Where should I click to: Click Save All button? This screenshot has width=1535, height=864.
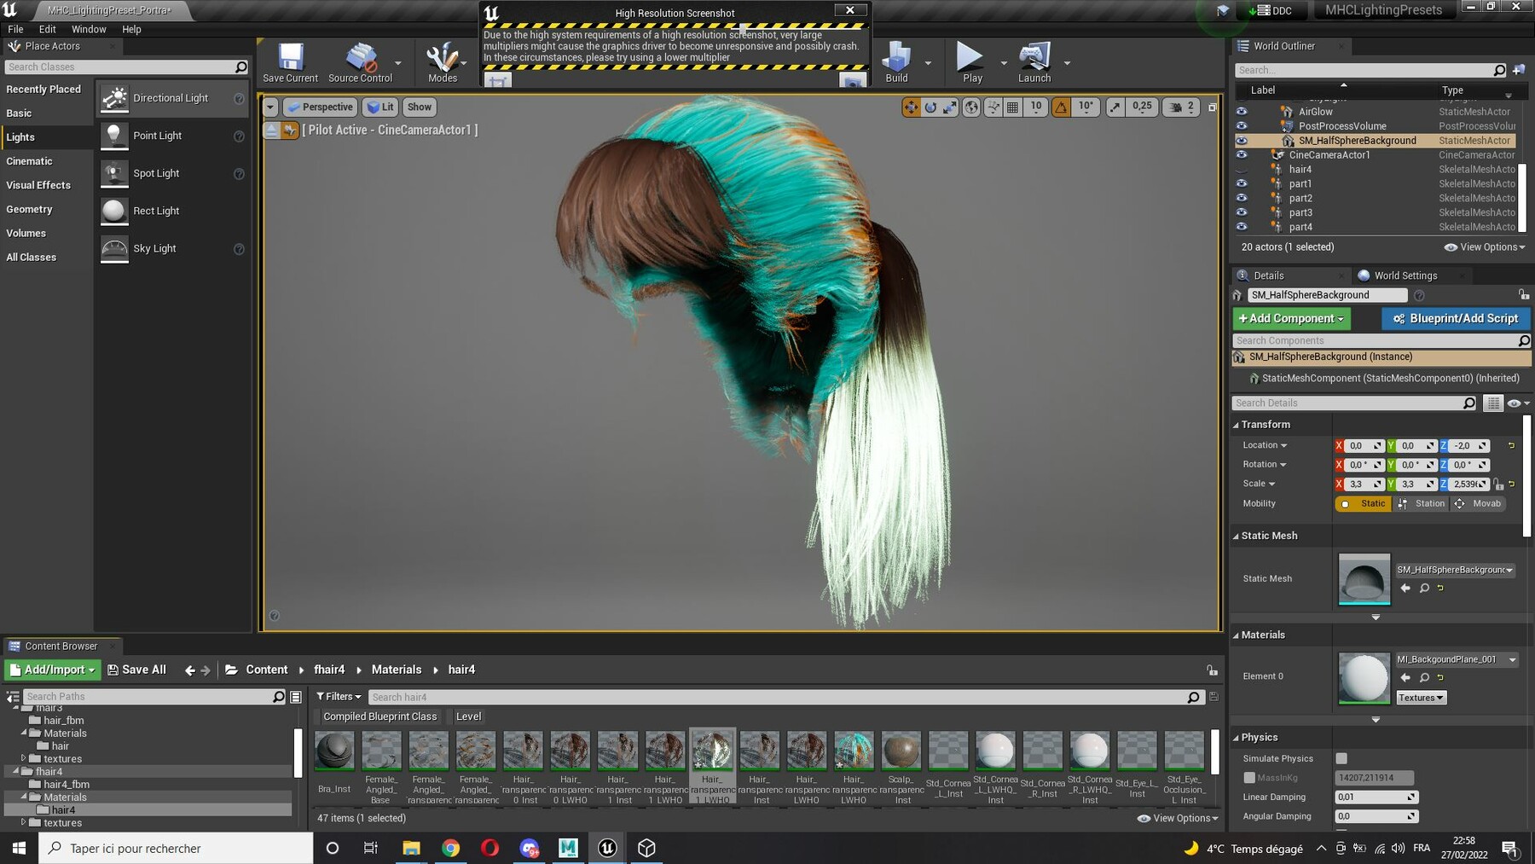point(136,670)
